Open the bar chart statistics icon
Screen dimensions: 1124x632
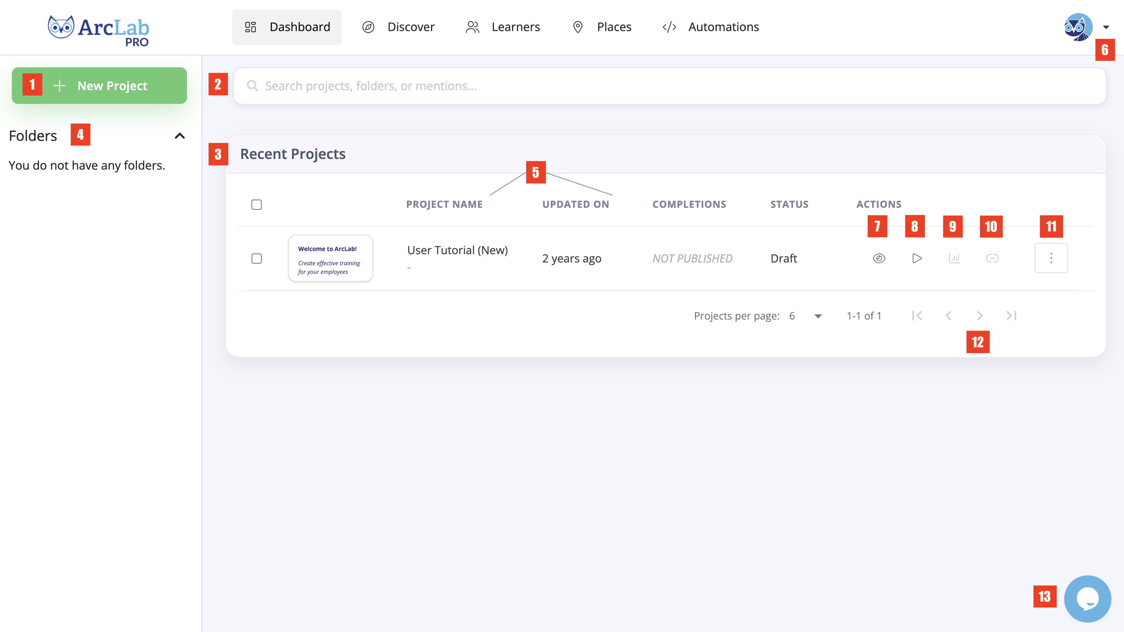pyautogui.click(x=954, y=258)
